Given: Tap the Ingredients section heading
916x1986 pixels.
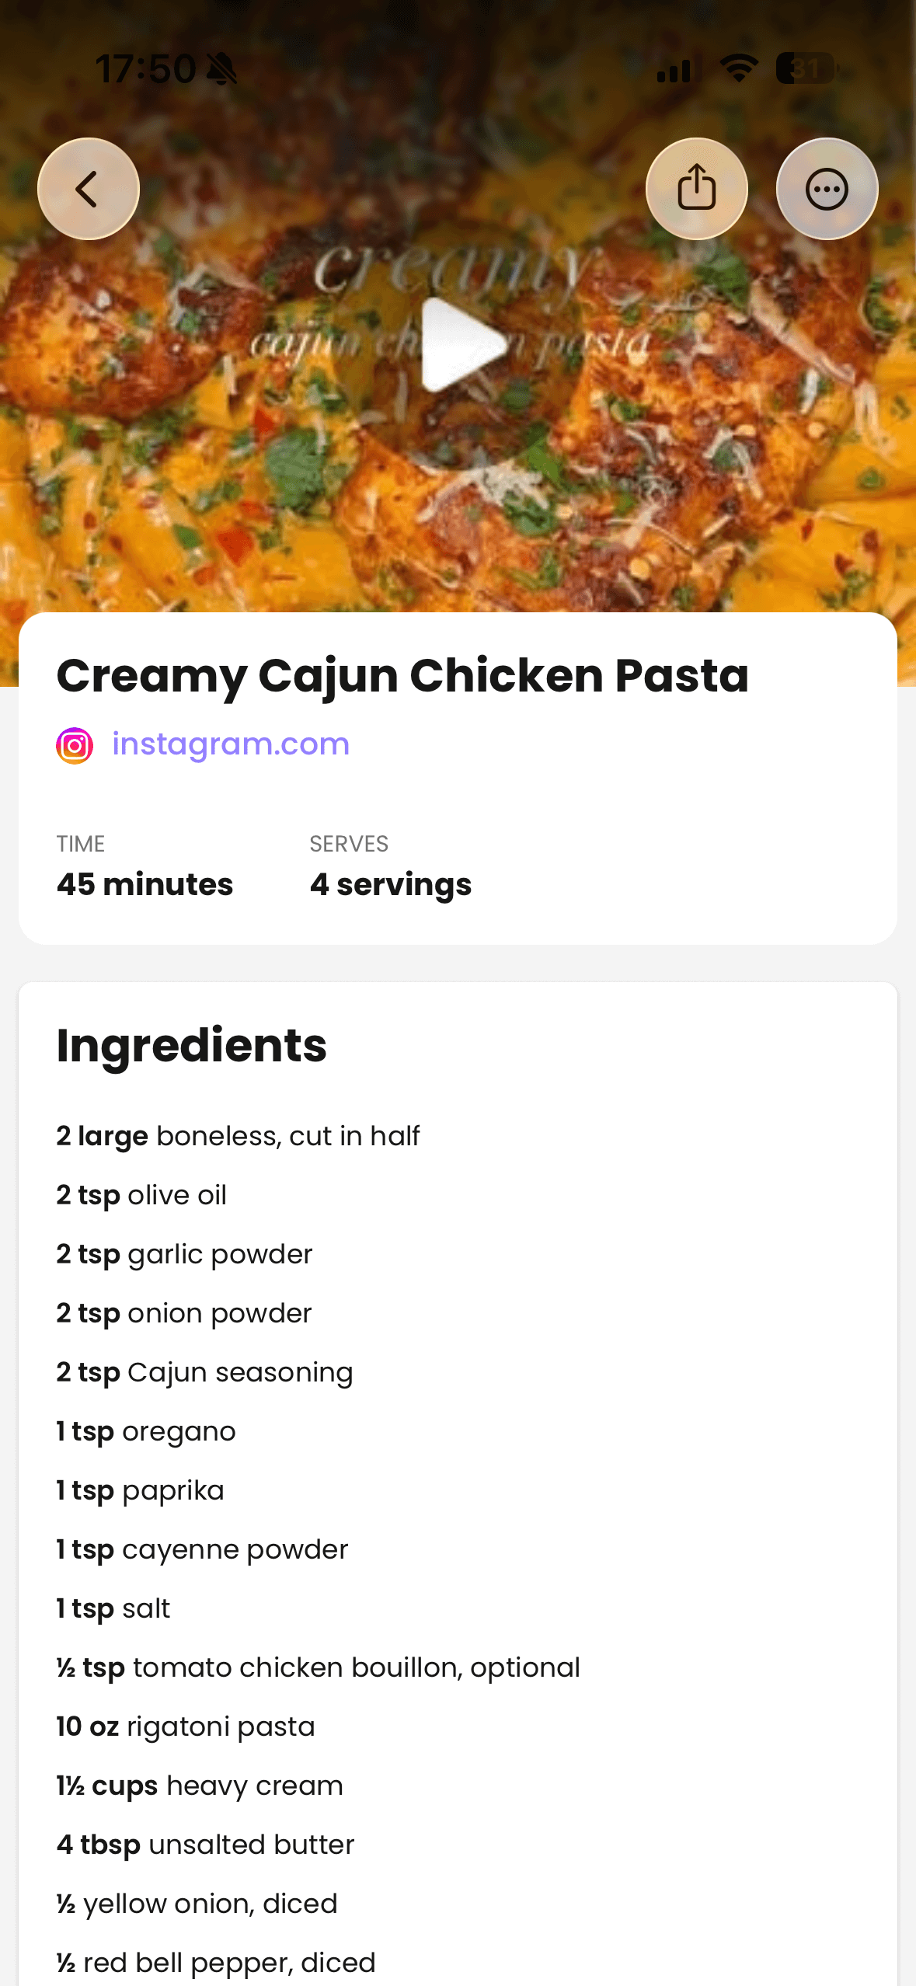Looking at the screenshot, I should click(192, 1045).
